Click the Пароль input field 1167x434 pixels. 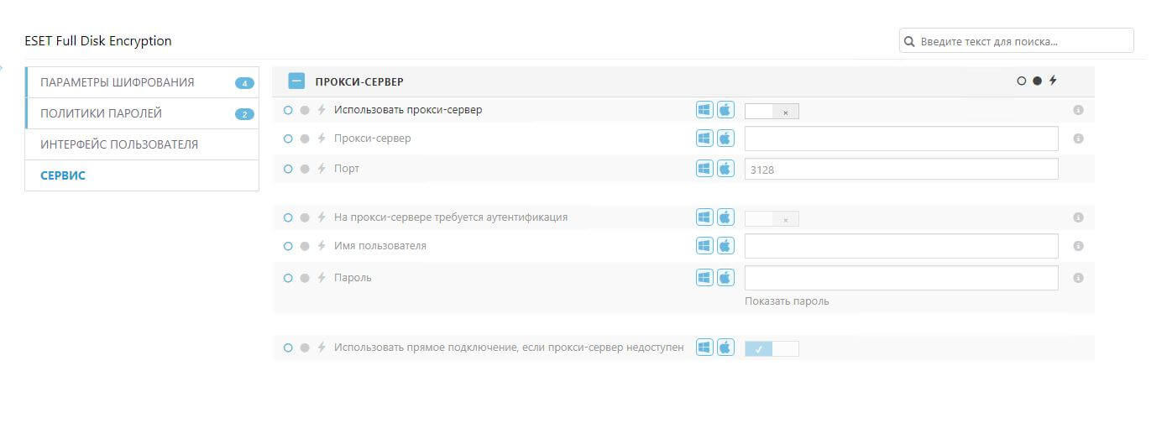point(901,278)
